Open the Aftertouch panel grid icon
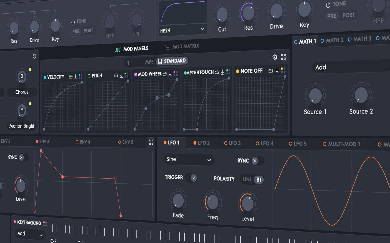Image resolution: width=390 pixels, height=243 pixels. point(228,72)
